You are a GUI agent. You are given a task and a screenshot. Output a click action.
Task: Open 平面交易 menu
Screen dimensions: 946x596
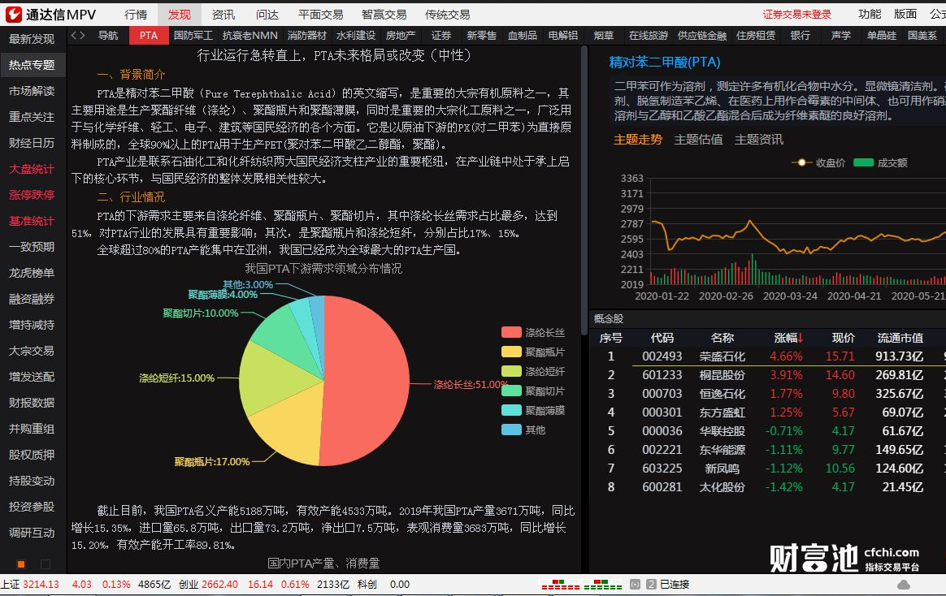(320, 15)
